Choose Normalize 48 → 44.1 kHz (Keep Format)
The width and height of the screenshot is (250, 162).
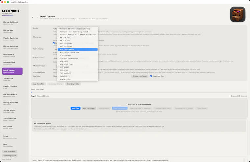coord(78,29)
